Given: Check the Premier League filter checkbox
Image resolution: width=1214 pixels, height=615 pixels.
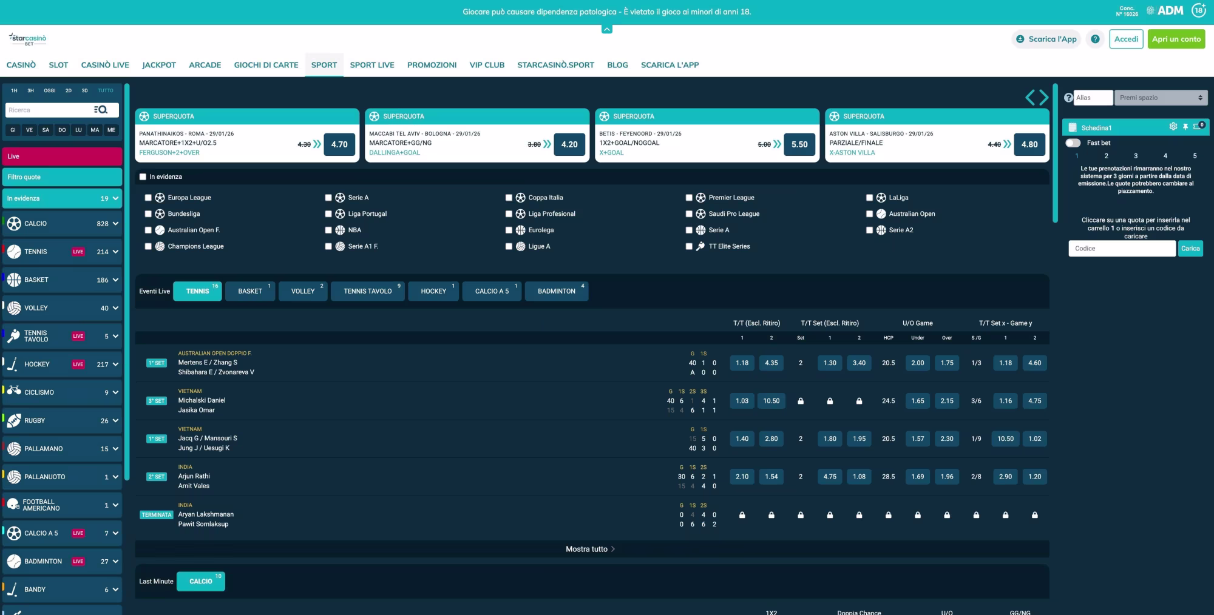Looking at the screenshot, I should click(688, 197).
